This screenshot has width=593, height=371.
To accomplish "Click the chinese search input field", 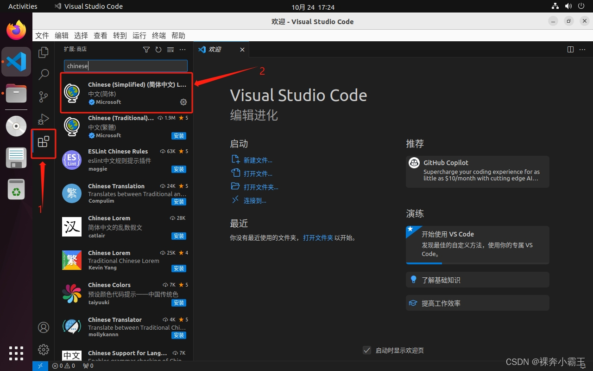I will pos(125,65).
